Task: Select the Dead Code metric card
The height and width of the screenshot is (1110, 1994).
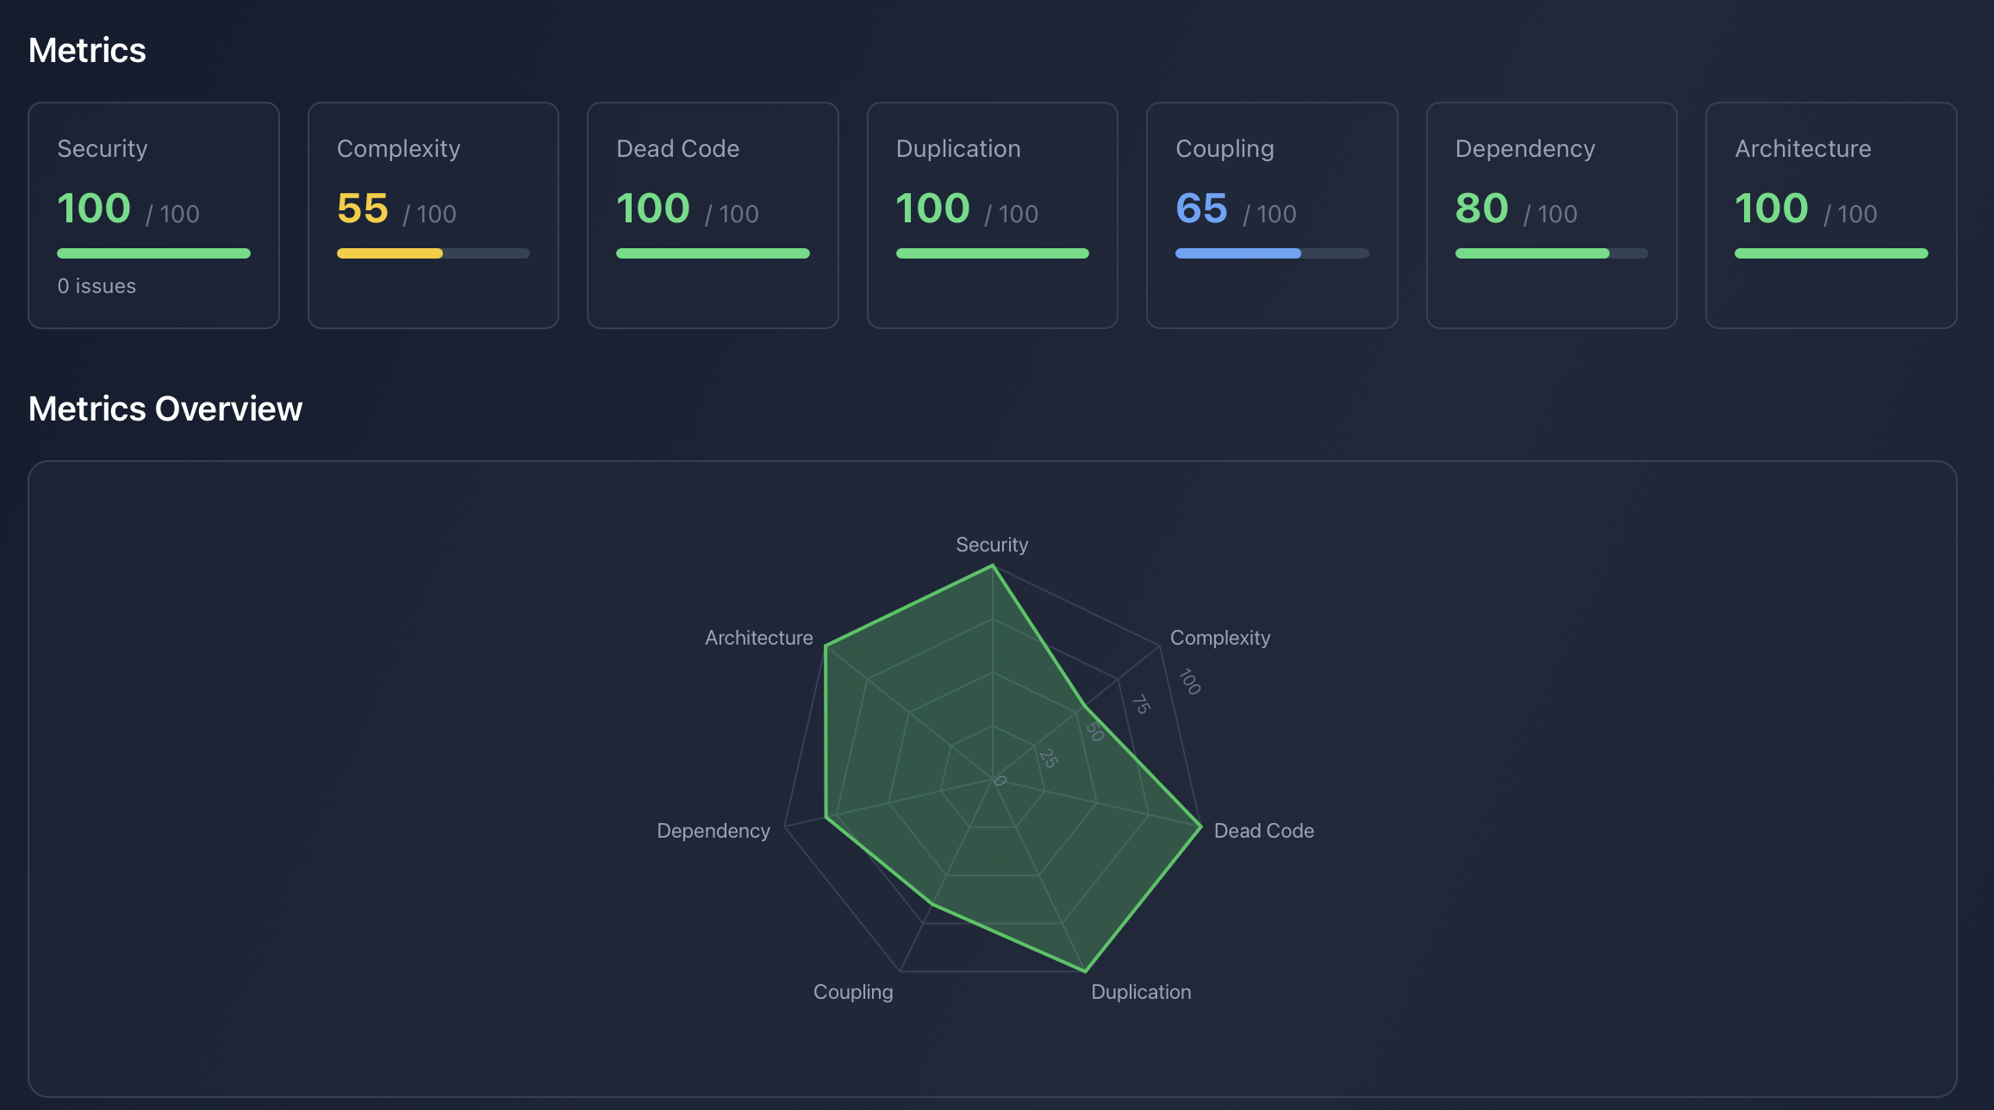Action: (713, 215)
